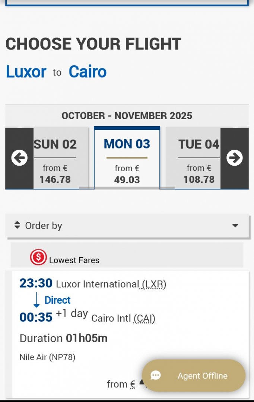Click the date carousel horizontal scrollbar
The height and width of the screenshot is (402, 254).
pyautogui.click(x=127, y=188)
